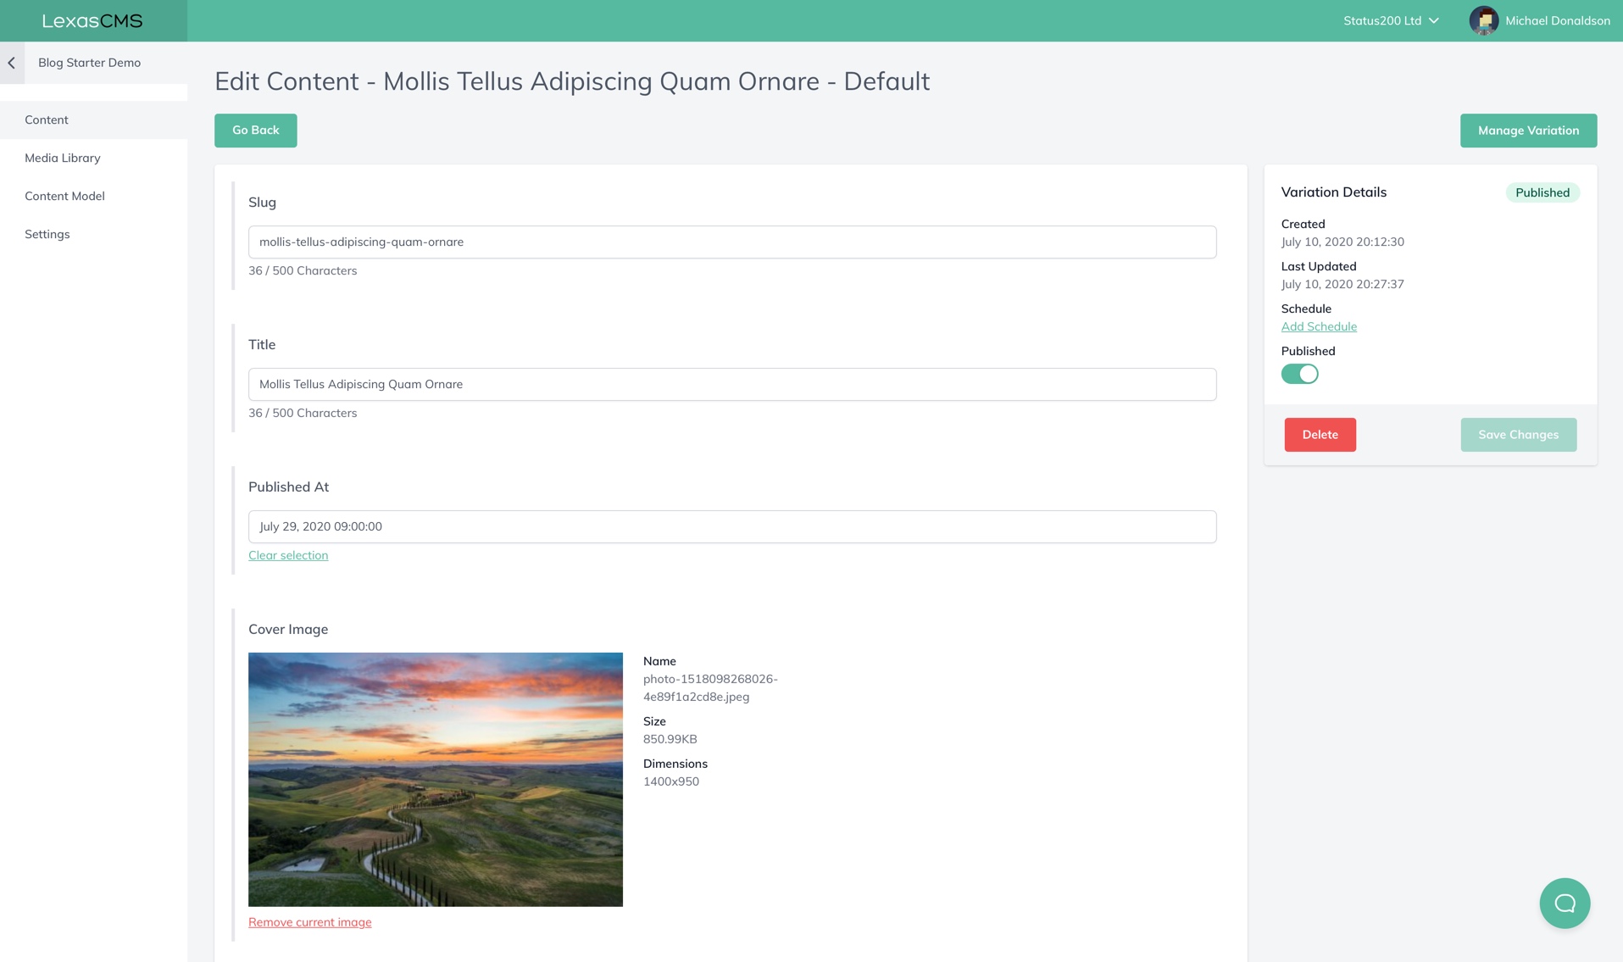
Task: Go to Settings in the sidebar
Action: click(47, 234)
